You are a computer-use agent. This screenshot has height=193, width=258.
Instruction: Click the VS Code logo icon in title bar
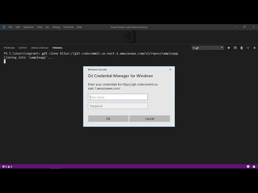coord(4,27)
